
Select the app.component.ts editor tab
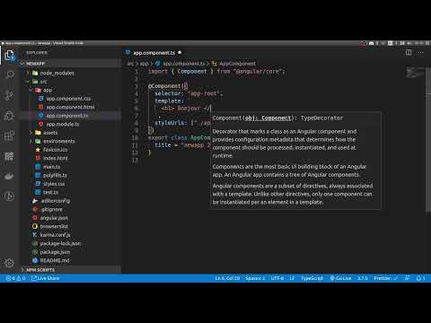click(x=154, y=53)
